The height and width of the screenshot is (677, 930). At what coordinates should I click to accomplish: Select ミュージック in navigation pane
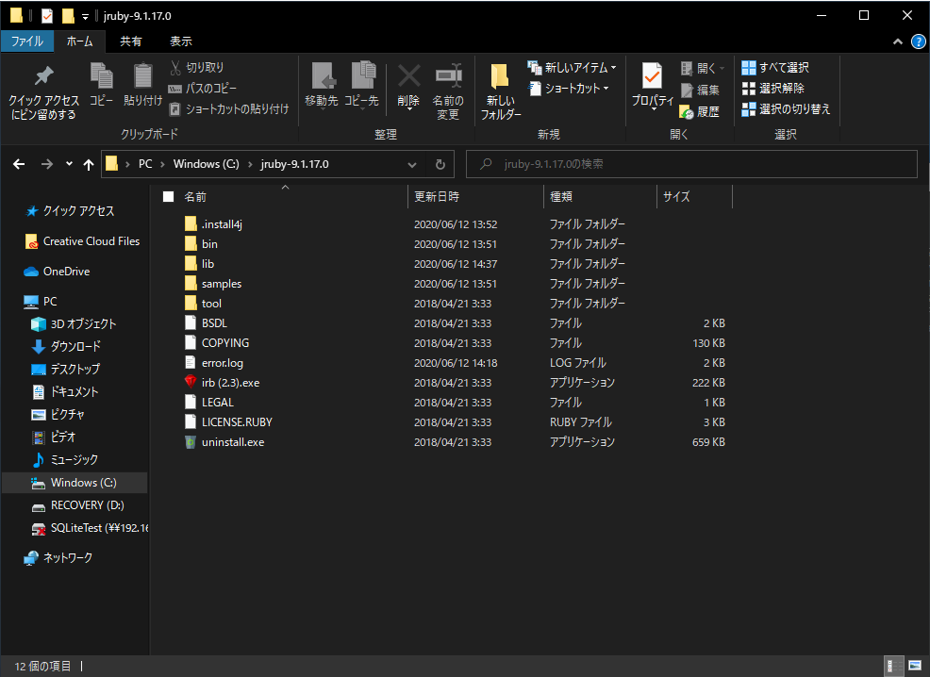tap(65, 459)
